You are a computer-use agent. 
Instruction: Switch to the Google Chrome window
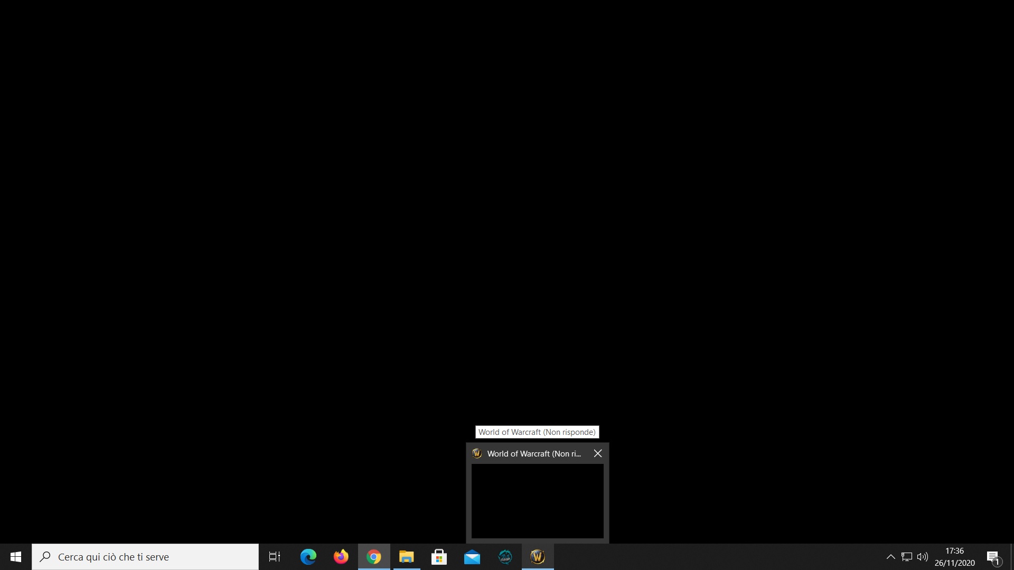click(374, 557)
